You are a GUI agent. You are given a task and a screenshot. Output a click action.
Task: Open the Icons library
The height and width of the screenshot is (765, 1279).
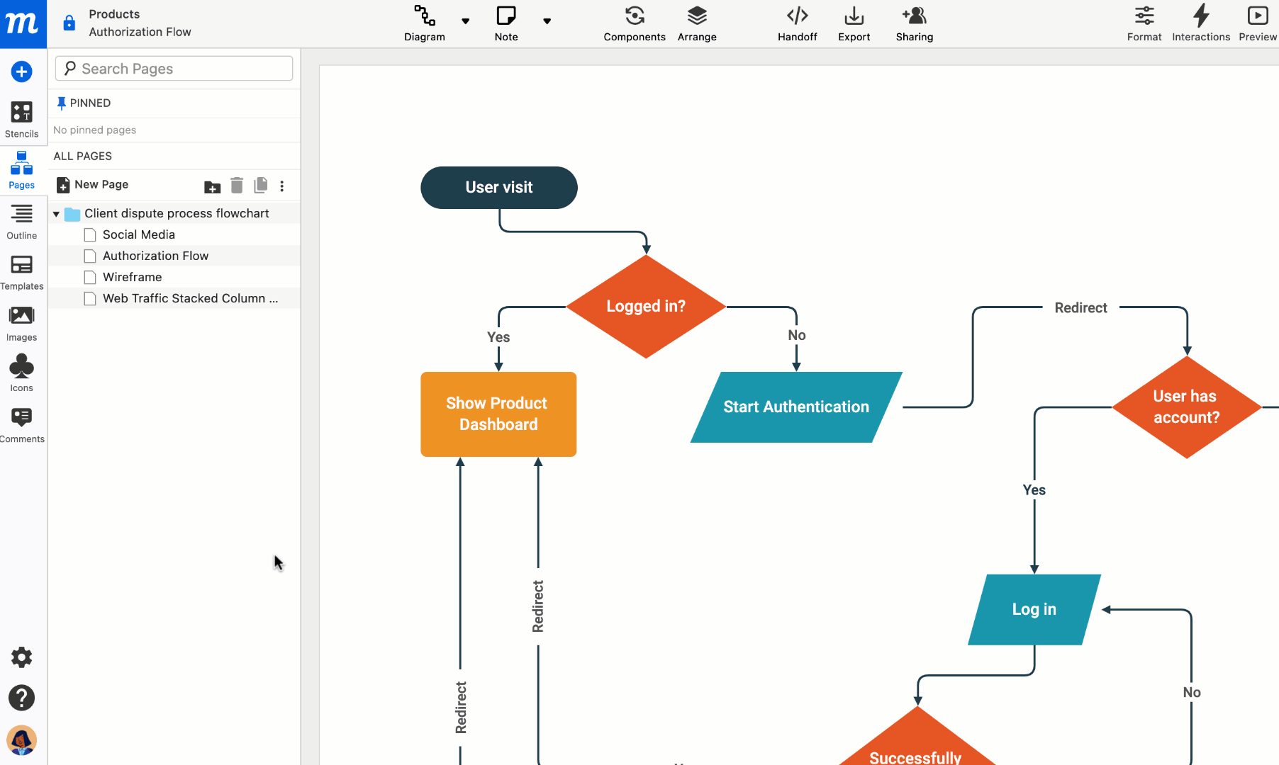point(21,374)
